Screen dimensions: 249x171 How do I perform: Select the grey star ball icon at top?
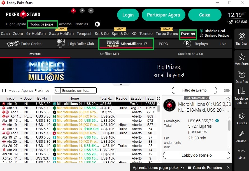tap(91, 11)
